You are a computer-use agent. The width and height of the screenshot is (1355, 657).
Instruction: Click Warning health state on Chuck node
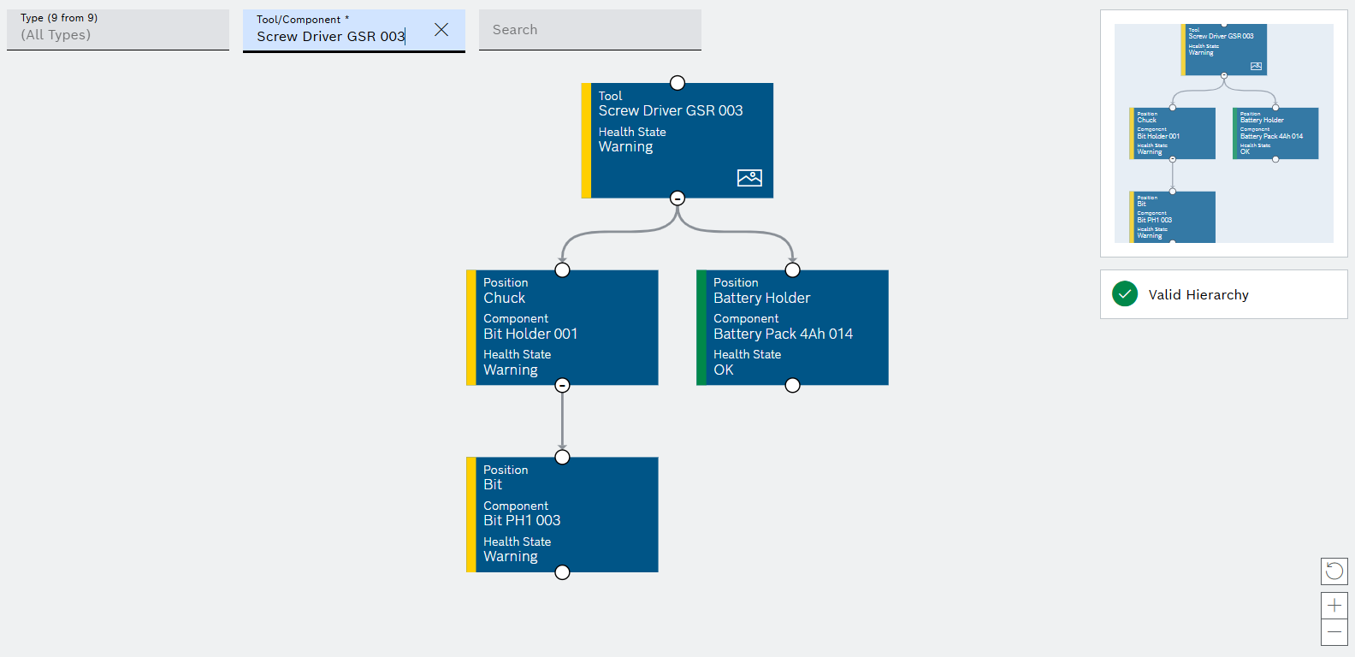pos(511,370)
